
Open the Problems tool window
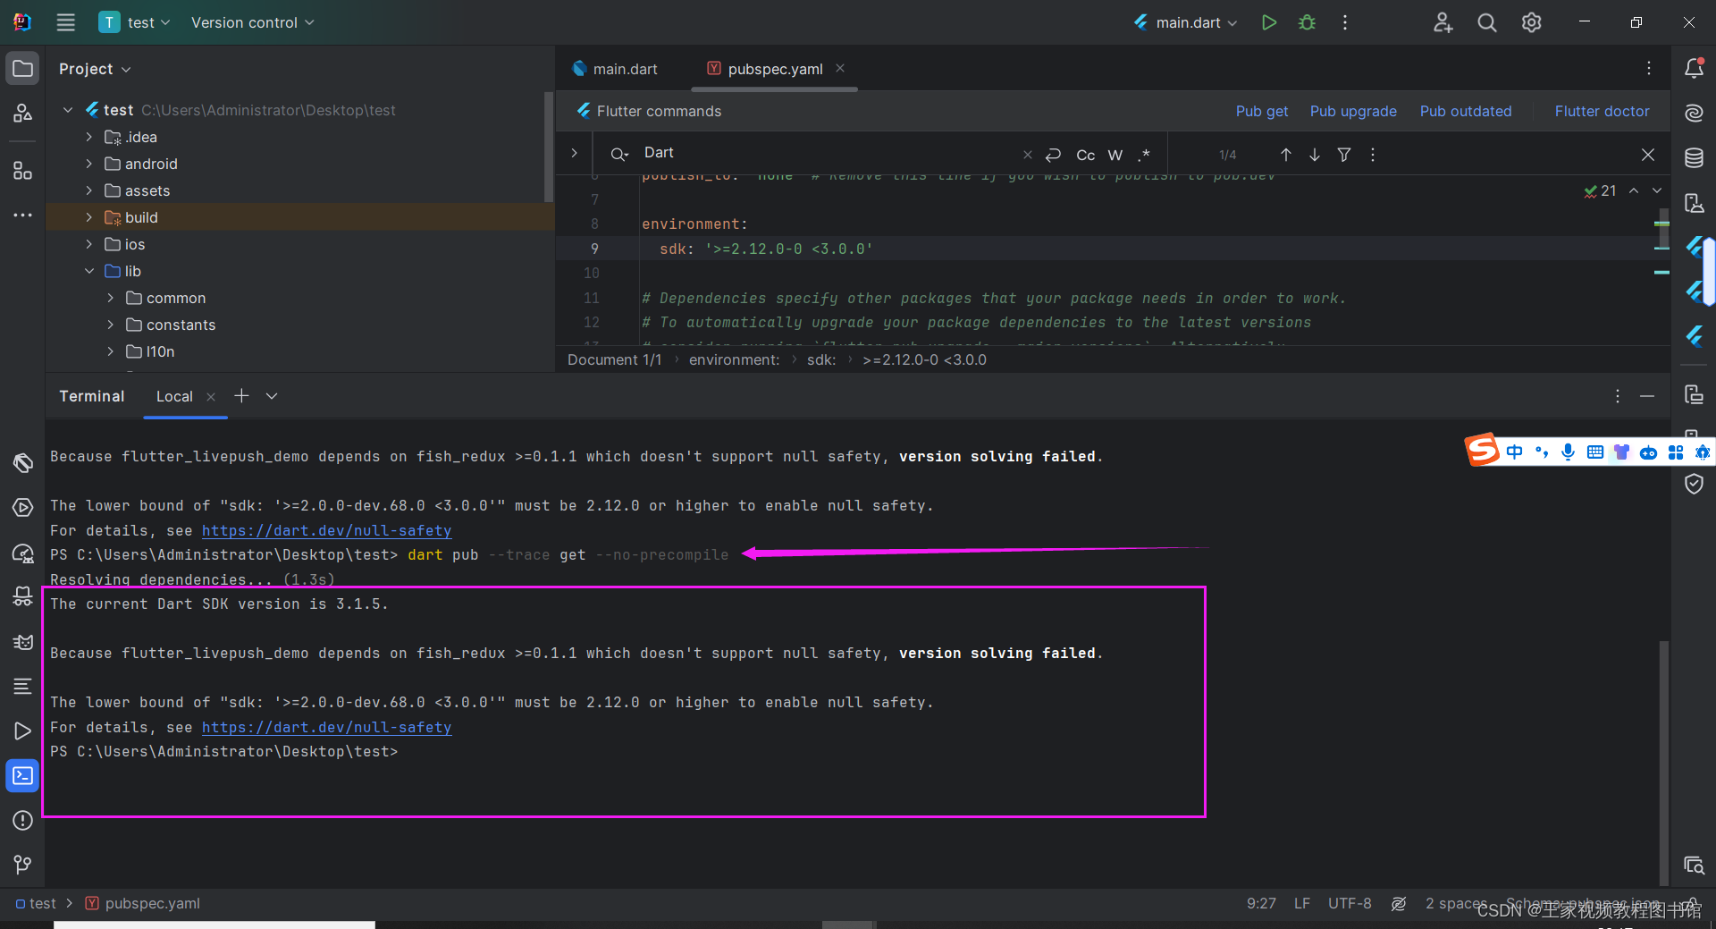pyautogui.click(x=22, y=820)
